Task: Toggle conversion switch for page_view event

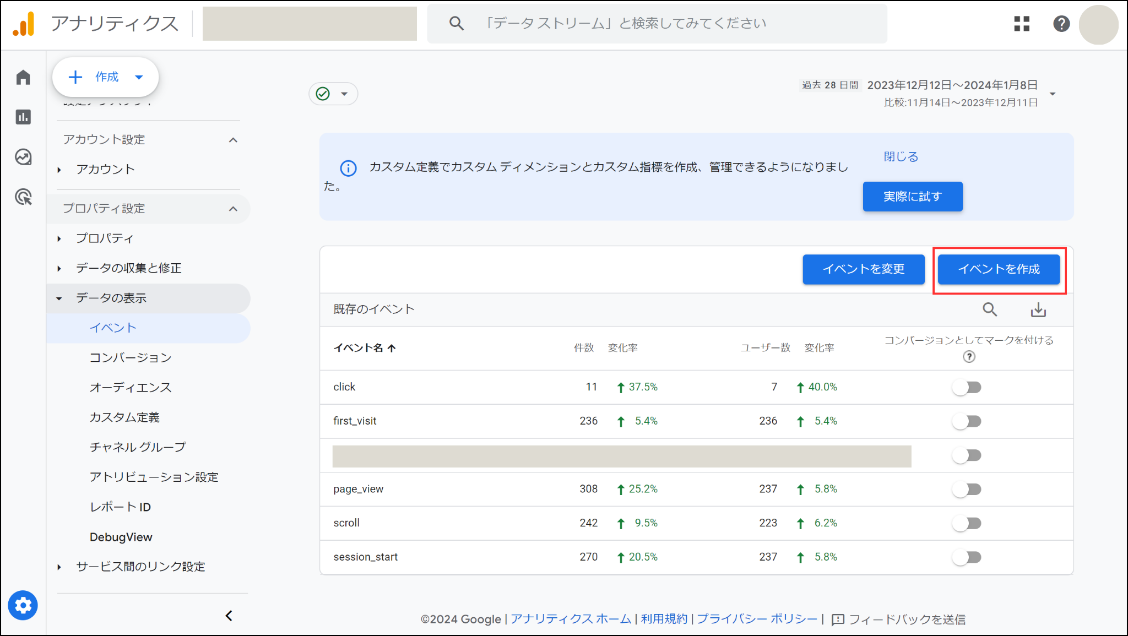Action: tap(967, 489)
